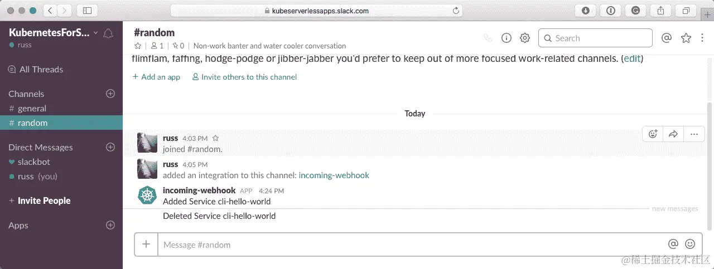
Task: Show starred items in header
Action: (x=686, y=38)
